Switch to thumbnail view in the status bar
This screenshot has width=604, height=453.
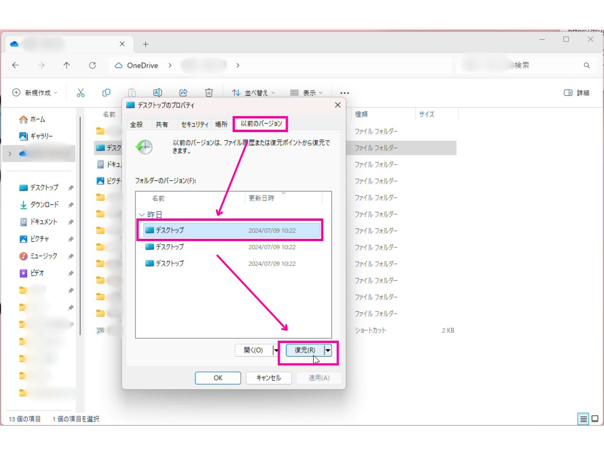pos(594,419)
